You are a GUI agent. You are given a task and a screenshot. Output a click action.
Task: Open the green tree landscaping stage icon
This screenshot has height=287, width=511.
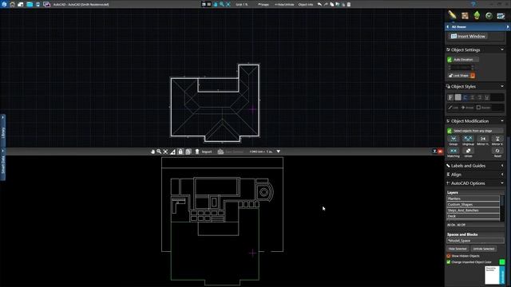click(x=477, y=15)
